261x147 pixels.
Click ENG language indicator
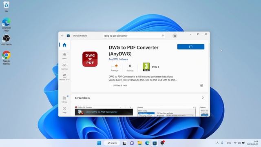tap(229, 143)
